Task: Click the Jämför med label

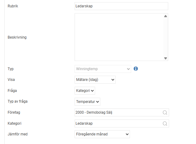Action: 17,134
